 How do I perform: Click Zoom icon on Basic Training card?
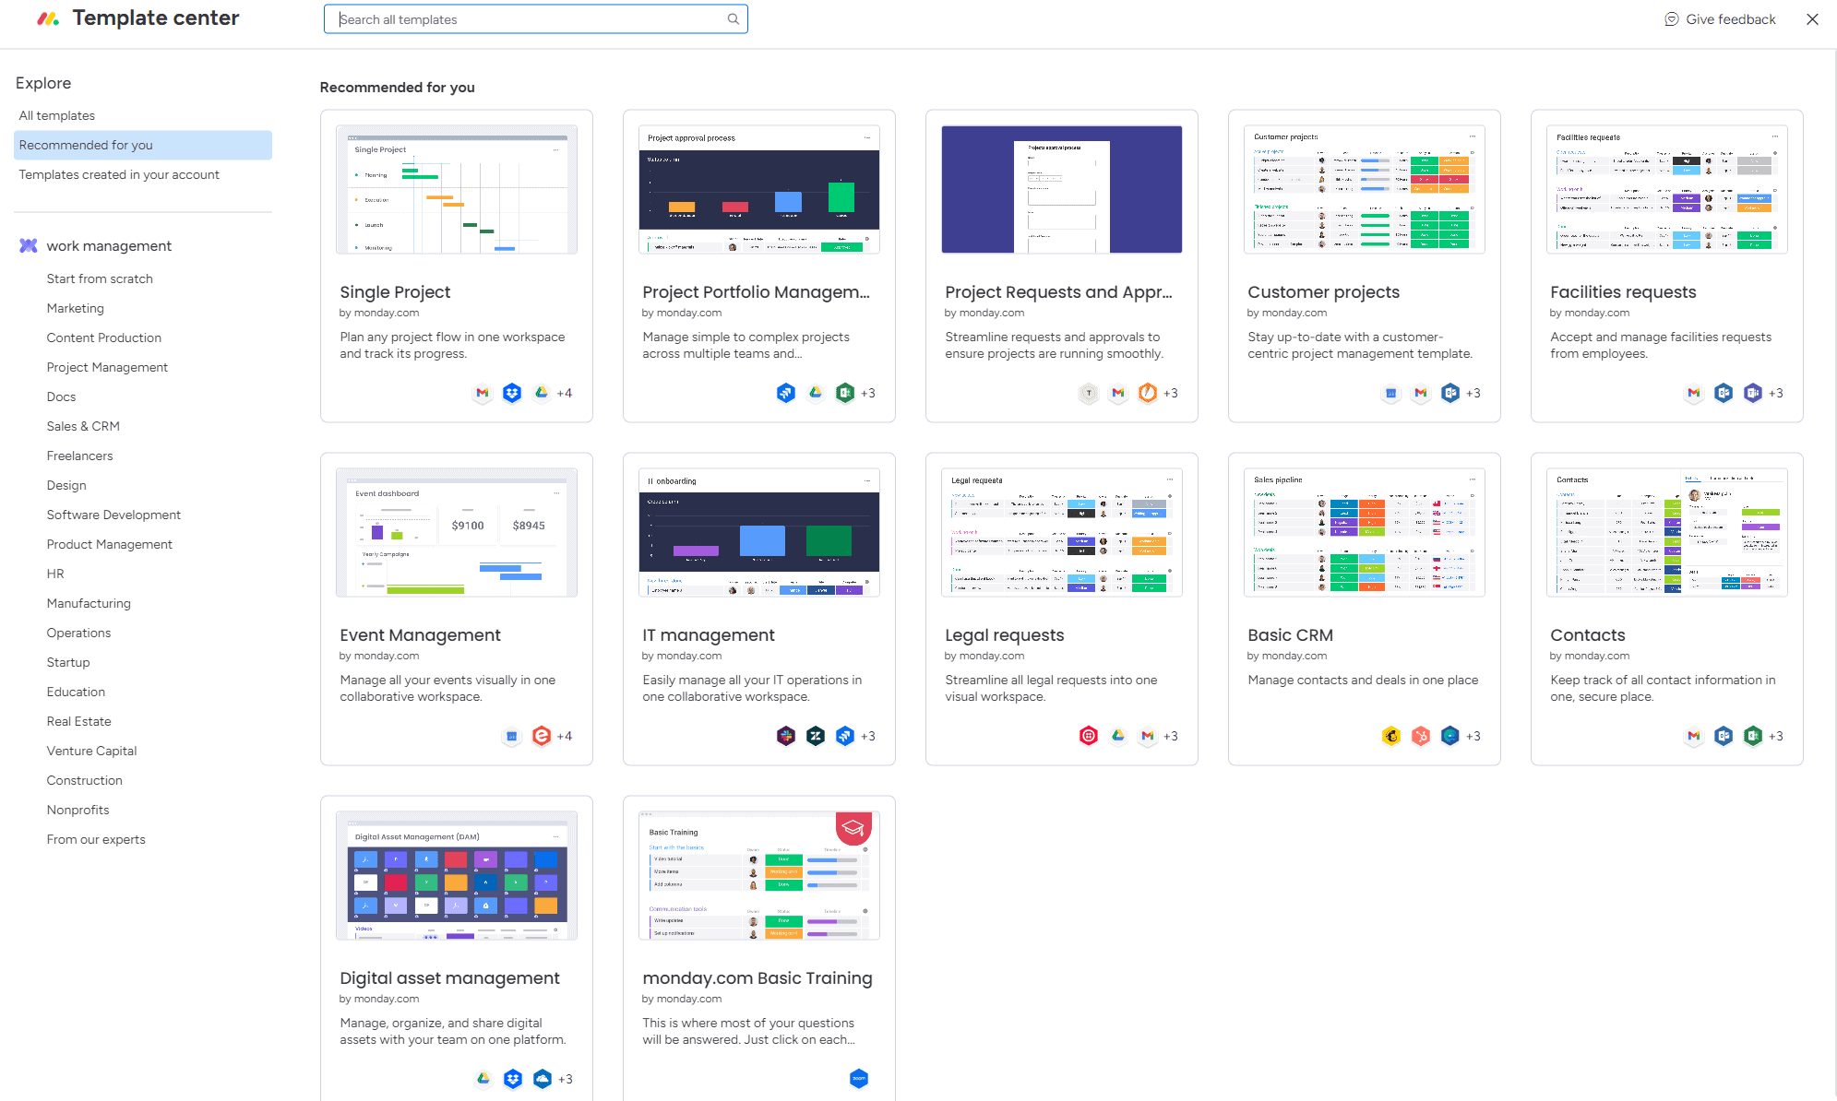(x=859, y=1079)
